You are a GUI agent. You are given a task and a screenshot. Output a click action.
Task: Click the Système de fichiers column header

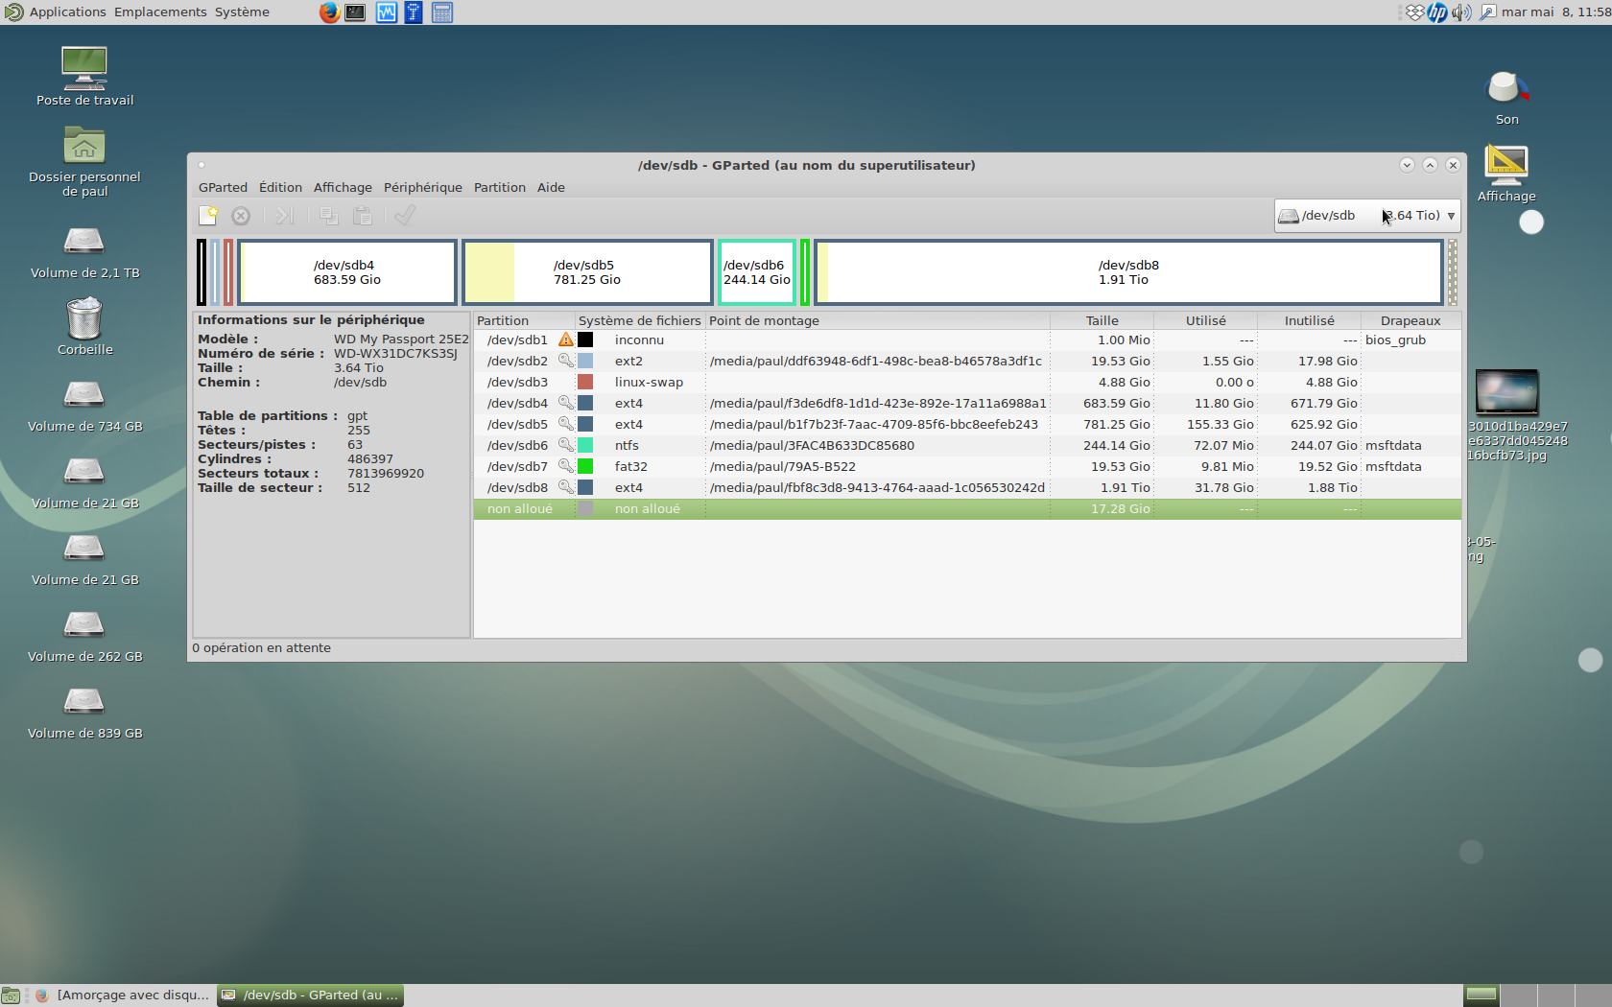click(639, 320)
